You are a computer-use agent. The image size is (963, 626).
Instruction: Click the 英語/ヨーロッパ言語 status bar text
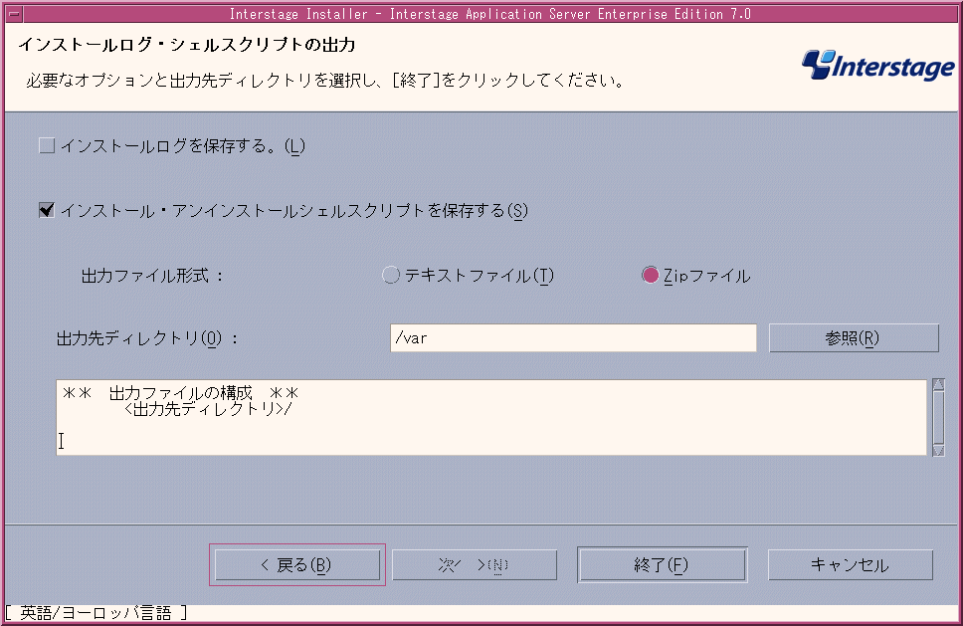coord(96,612)
